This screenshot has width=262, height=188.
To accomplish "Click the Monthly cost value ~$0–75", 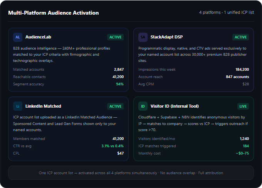I will tap(242, 153).
